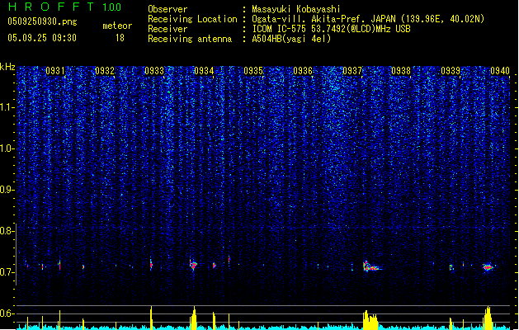The height and width of the screenshot is (330, 519).
Task: Click the HROFFT 1.0.0 title text
Action: pyautogui.click(x=64, y=7)
